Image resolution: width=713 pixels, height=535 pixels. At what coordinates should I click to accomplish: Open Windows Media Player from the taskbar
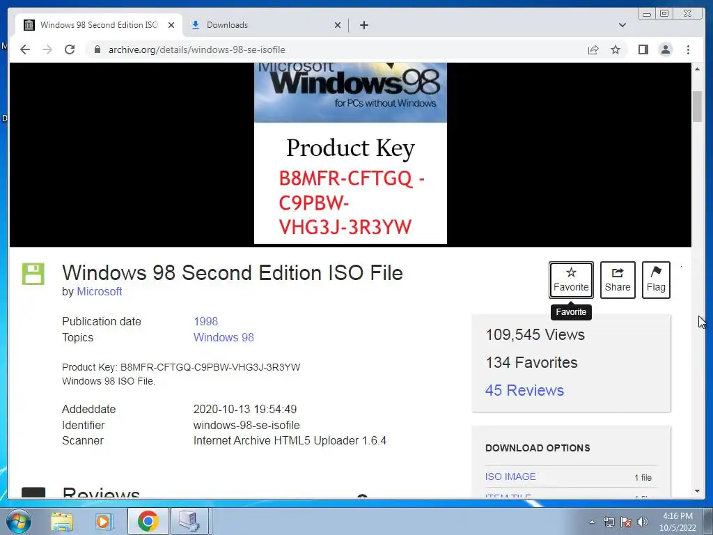(x=104, y=521)
